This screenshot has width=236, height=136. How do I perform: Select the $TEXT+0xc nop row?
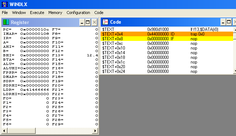167,43
